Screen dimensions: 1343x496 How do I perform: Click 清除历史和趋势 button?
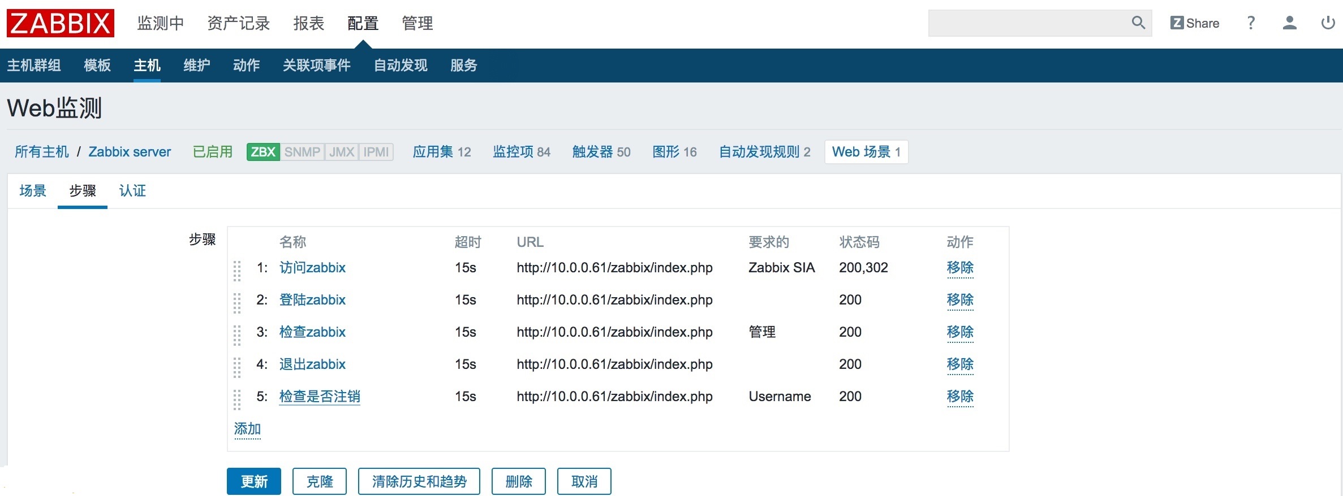[419, 481]
